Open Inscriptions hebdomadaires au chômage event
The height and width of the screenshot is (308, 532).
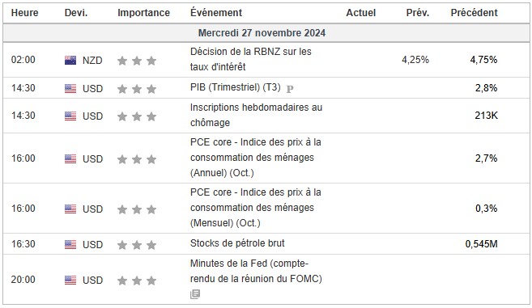pos(256,115)
